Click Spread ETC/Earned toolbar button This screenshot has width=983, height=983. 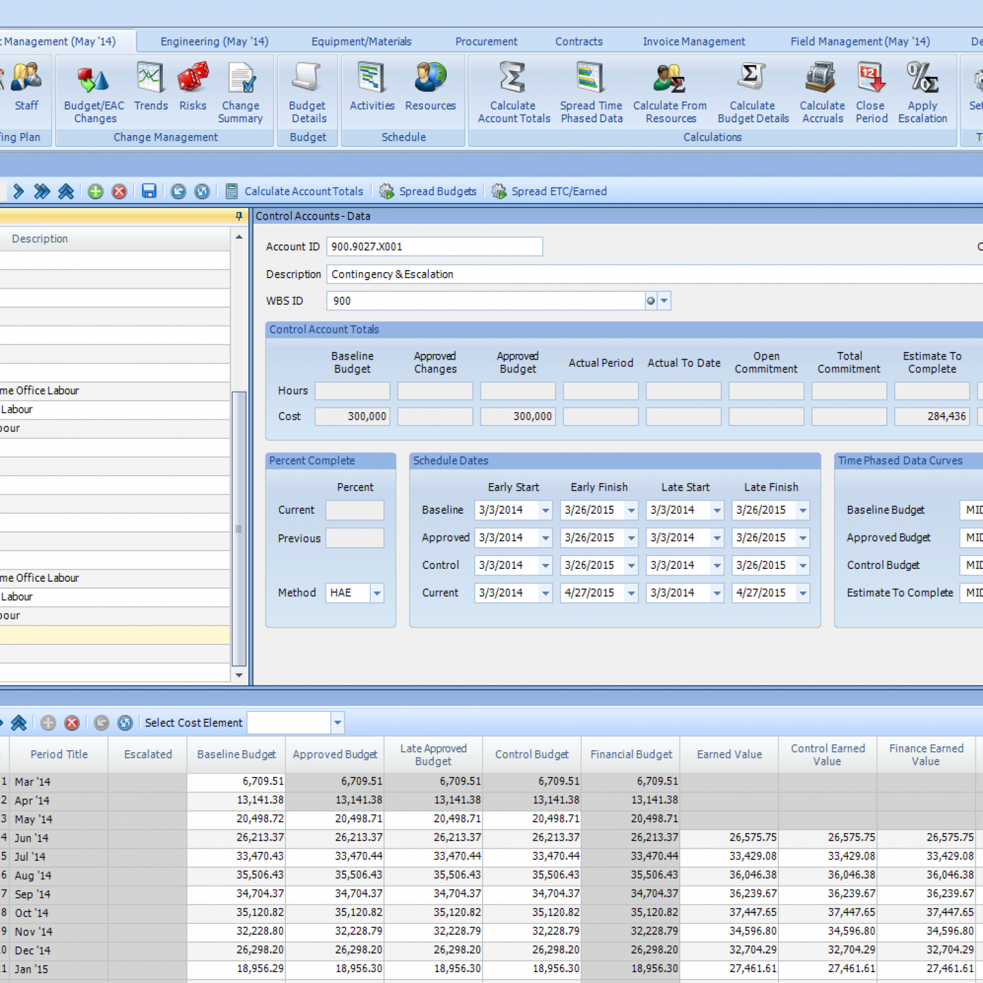[549, 191]
